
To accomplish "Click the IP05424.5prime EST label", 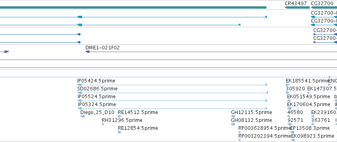I will [x=96, y=81].
